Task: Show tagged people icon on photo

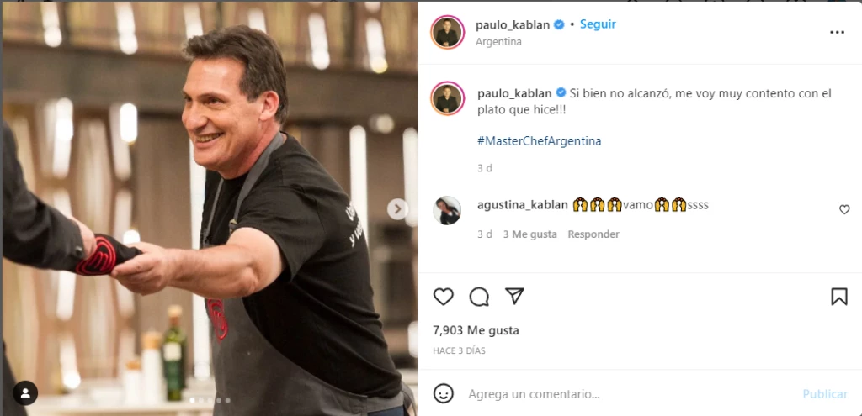Action: click(x=24, y=392)
